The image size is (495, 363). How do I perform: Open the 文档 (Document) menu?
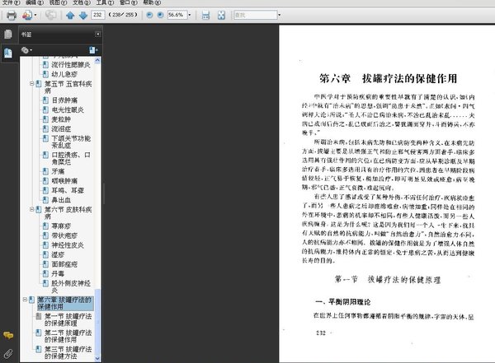[x=82, y=2]
